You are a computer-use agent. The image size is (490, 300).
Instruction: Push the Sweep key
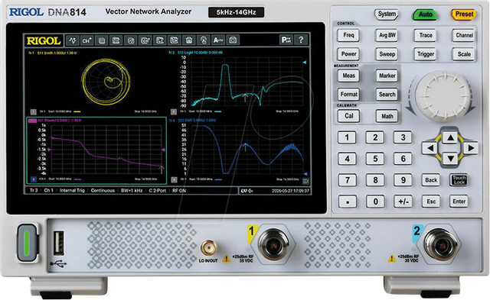(387, 54)
